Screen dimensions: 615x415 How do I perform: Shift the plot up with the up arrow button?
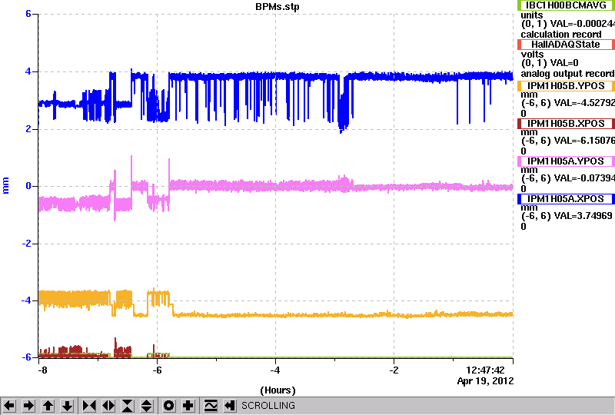[48, 405]
